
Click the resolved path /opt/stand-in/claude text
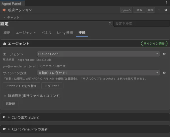click(35, 60)
